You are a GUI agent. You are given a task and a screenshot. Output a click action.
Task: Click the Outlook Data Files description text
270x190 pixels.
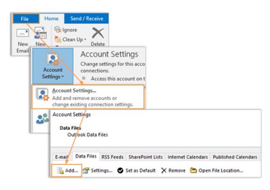88,135
